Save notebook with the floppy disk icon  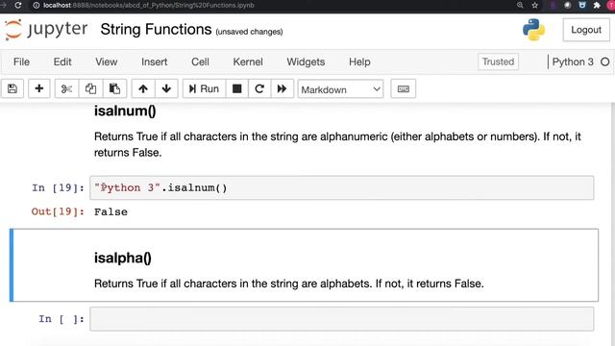(12, 88)
